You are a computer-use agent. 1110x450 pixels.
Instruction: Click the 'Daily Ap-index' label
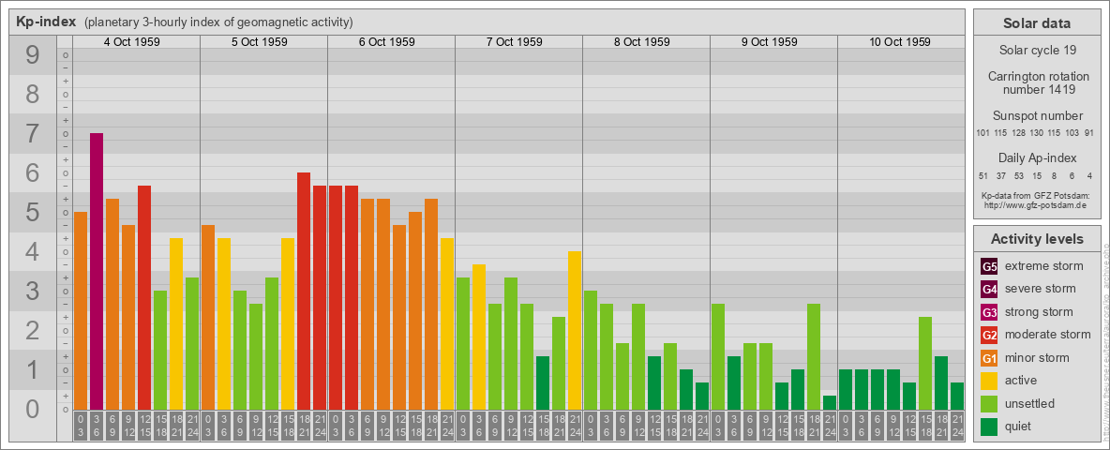(1036, 158)
